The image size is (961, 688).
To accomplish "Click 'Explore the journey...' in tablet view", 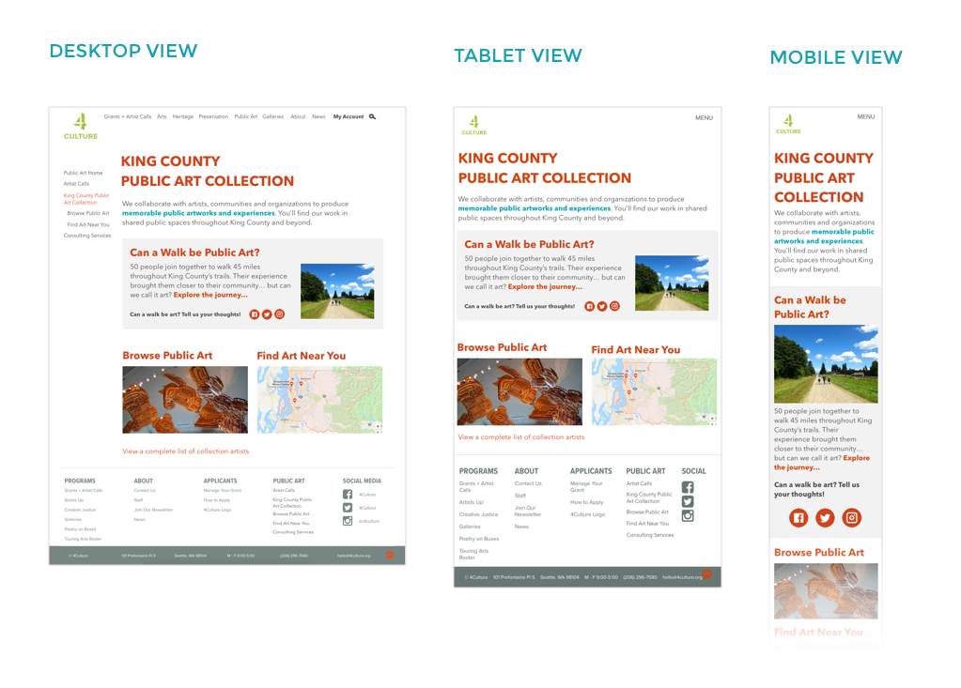I will pos(545,286).
